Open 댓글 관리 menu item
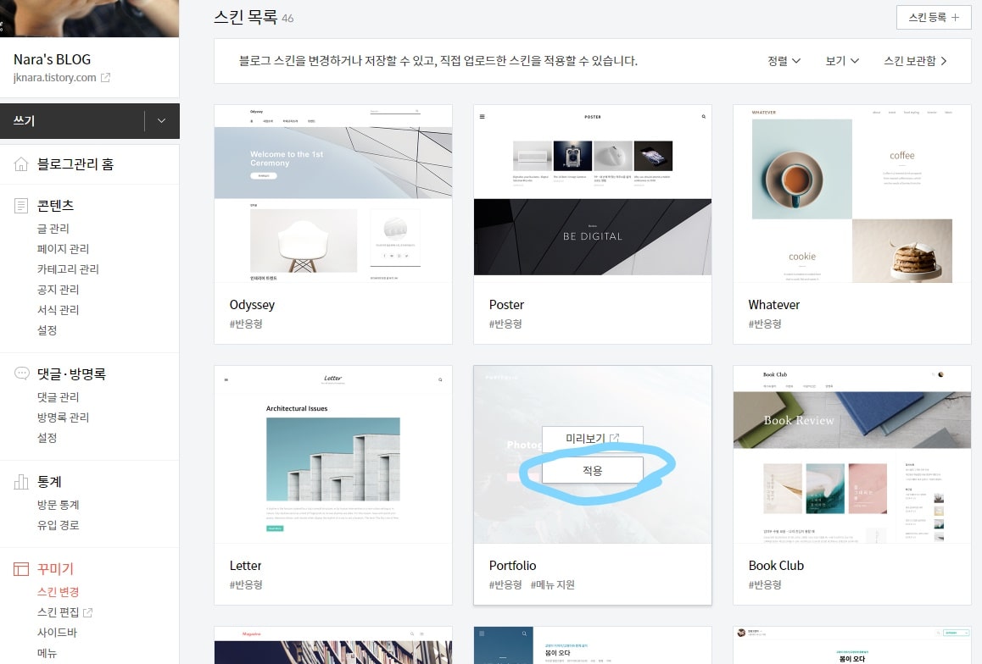Screen dimensions: 982x664 click(59, 397)
